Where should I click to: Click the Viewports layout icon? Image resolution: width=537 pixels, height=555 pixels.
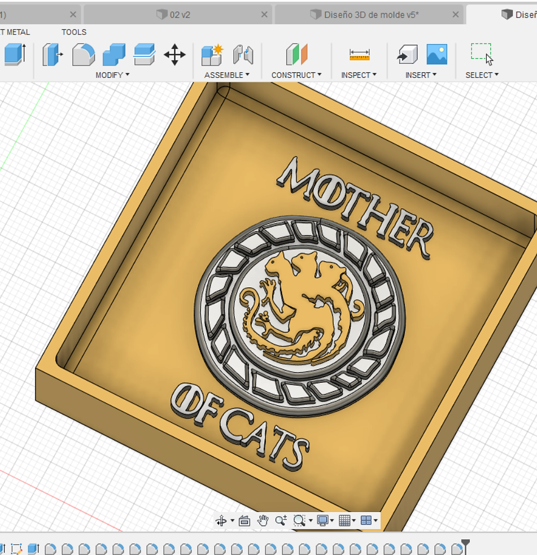pyautogui.click(x=366, y=521)
